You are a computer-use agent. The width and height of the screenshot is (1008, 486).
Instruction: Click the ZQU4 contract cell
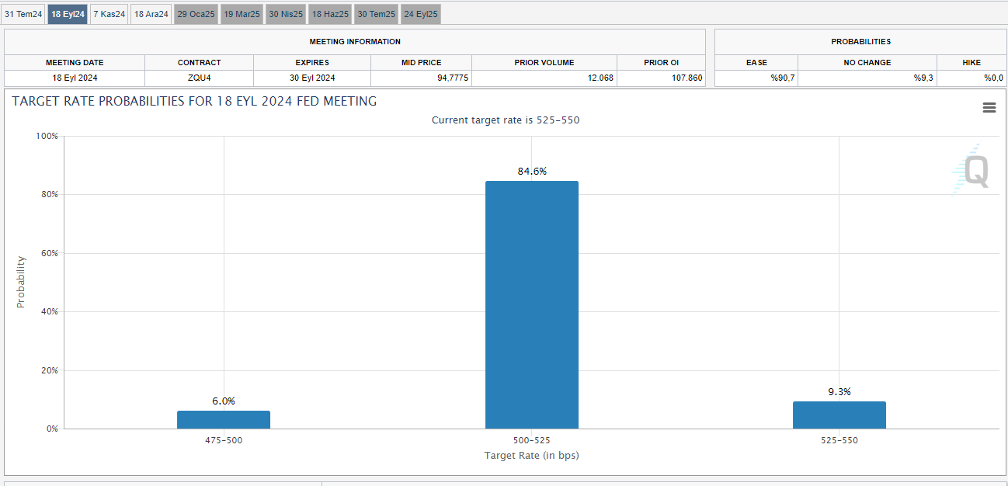tap(199, 78)
